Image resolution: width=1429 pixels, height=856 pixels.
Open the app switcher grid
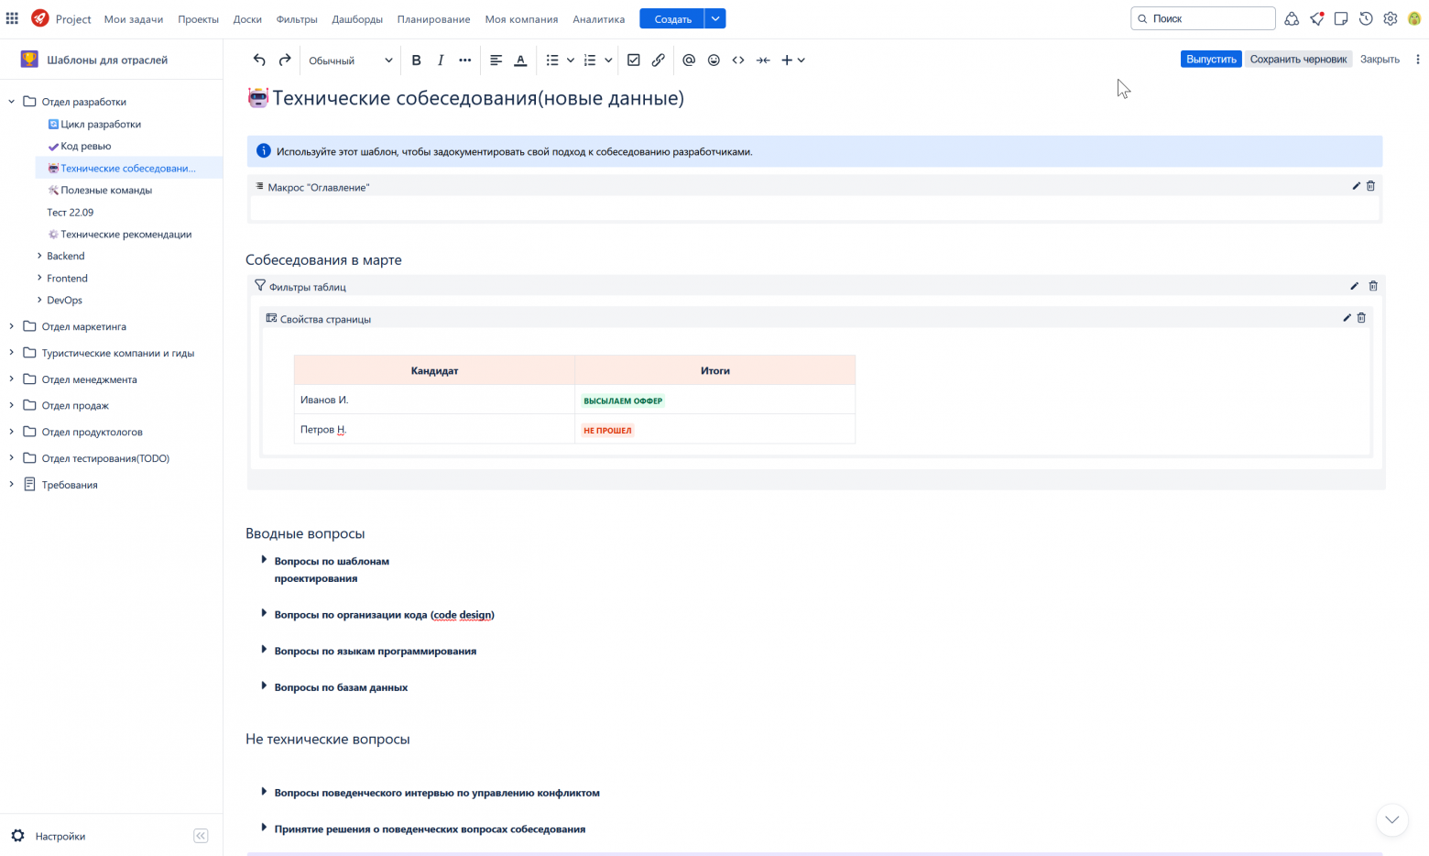[x=12, y=18]
